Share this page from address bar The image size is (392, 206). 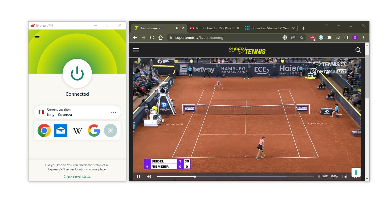pos(293,37)
